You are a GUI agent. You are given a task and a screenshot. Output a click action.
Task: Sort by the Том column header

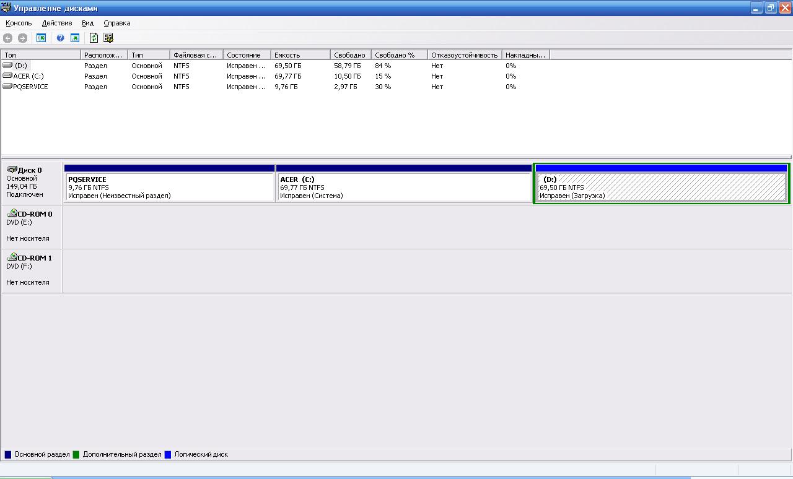tap(41, 55)
